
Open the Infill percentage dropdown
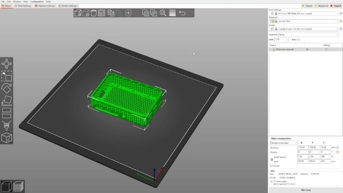(x=281, y=40)
